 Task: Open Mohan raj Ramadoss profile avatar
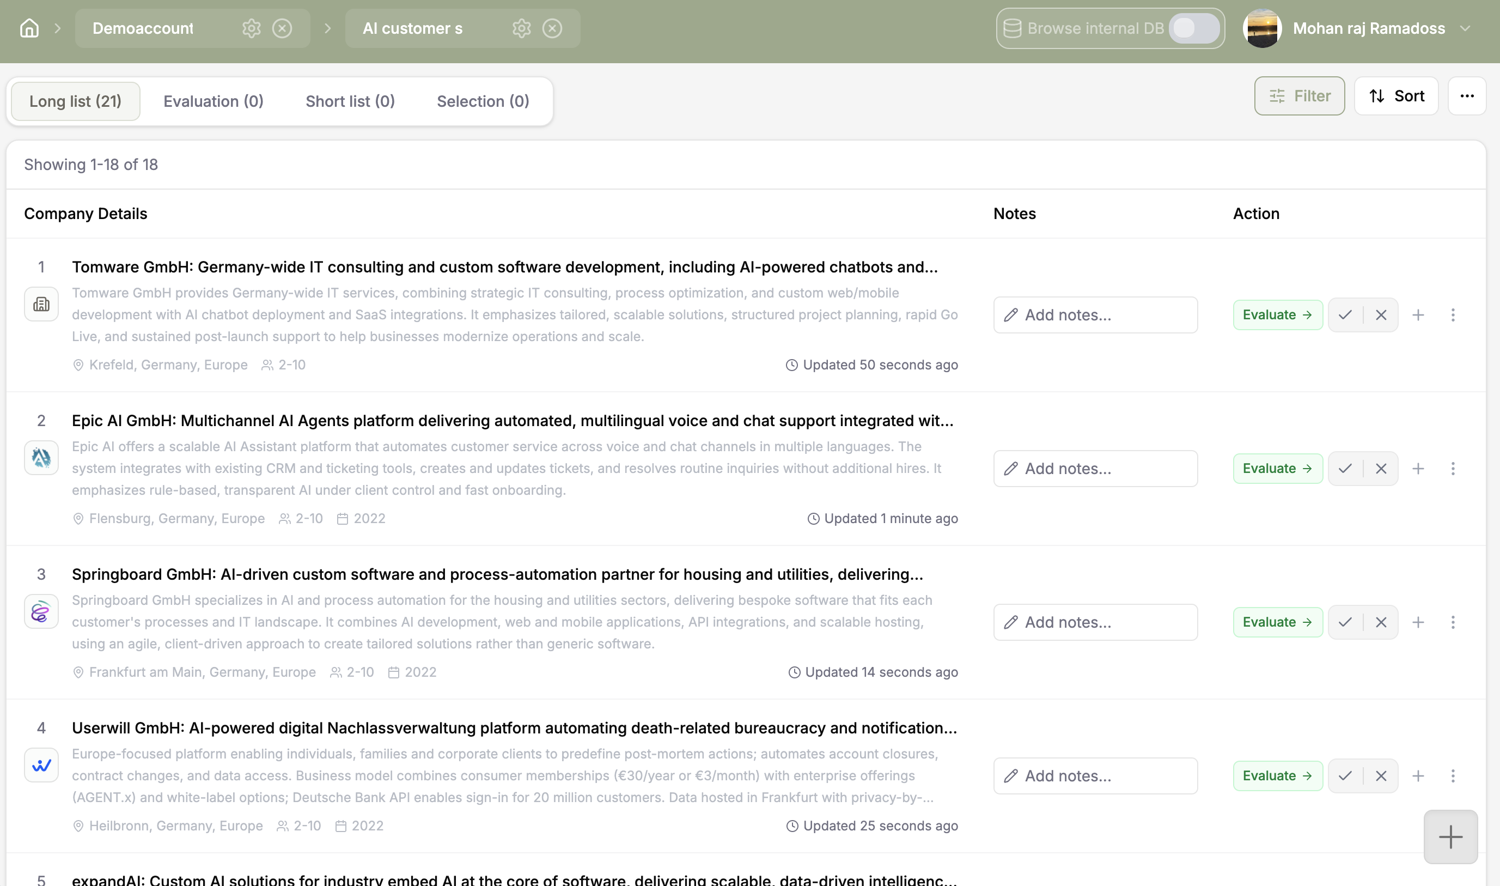[x=1262, y=28]
